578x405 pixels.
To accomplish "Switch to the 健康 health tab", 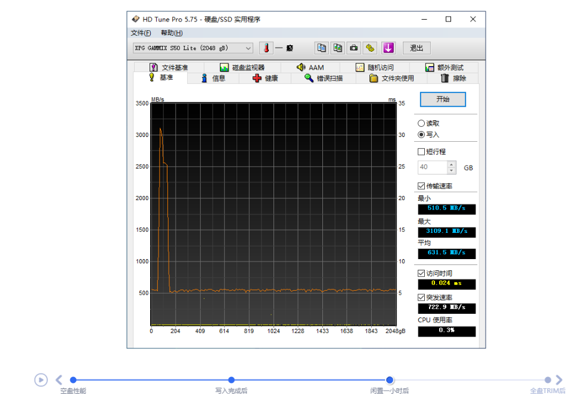I will click(265, 78).
